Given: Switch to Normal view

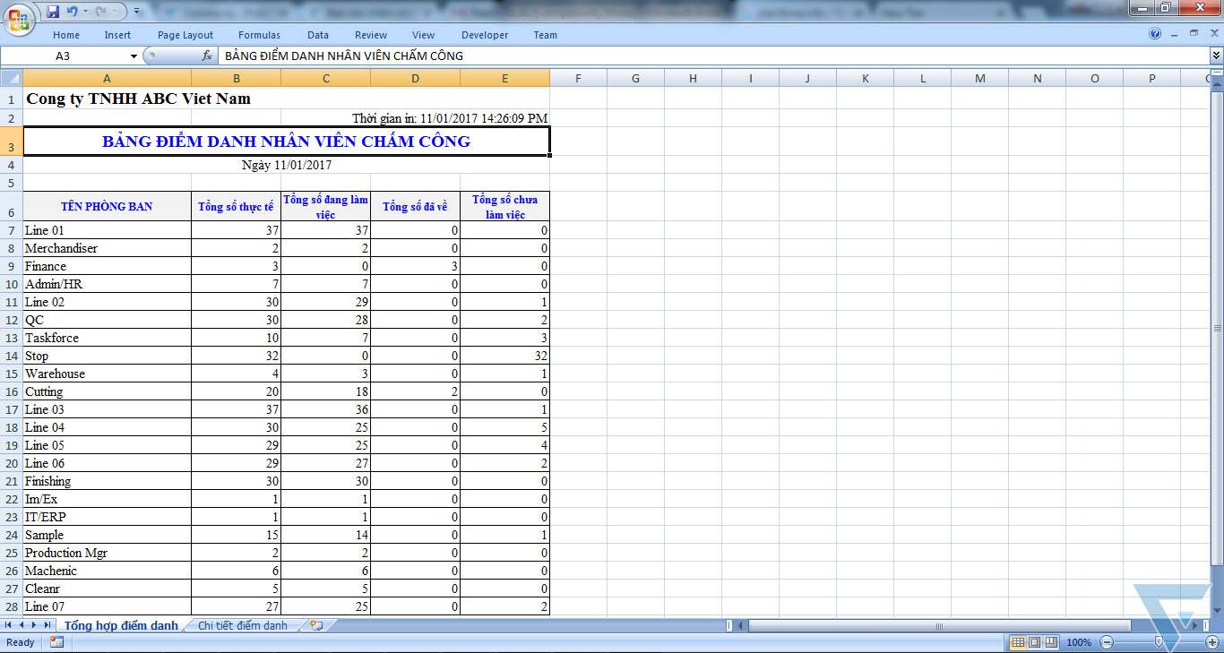Looking at the screenshot, I should (x=1018, y=642).
